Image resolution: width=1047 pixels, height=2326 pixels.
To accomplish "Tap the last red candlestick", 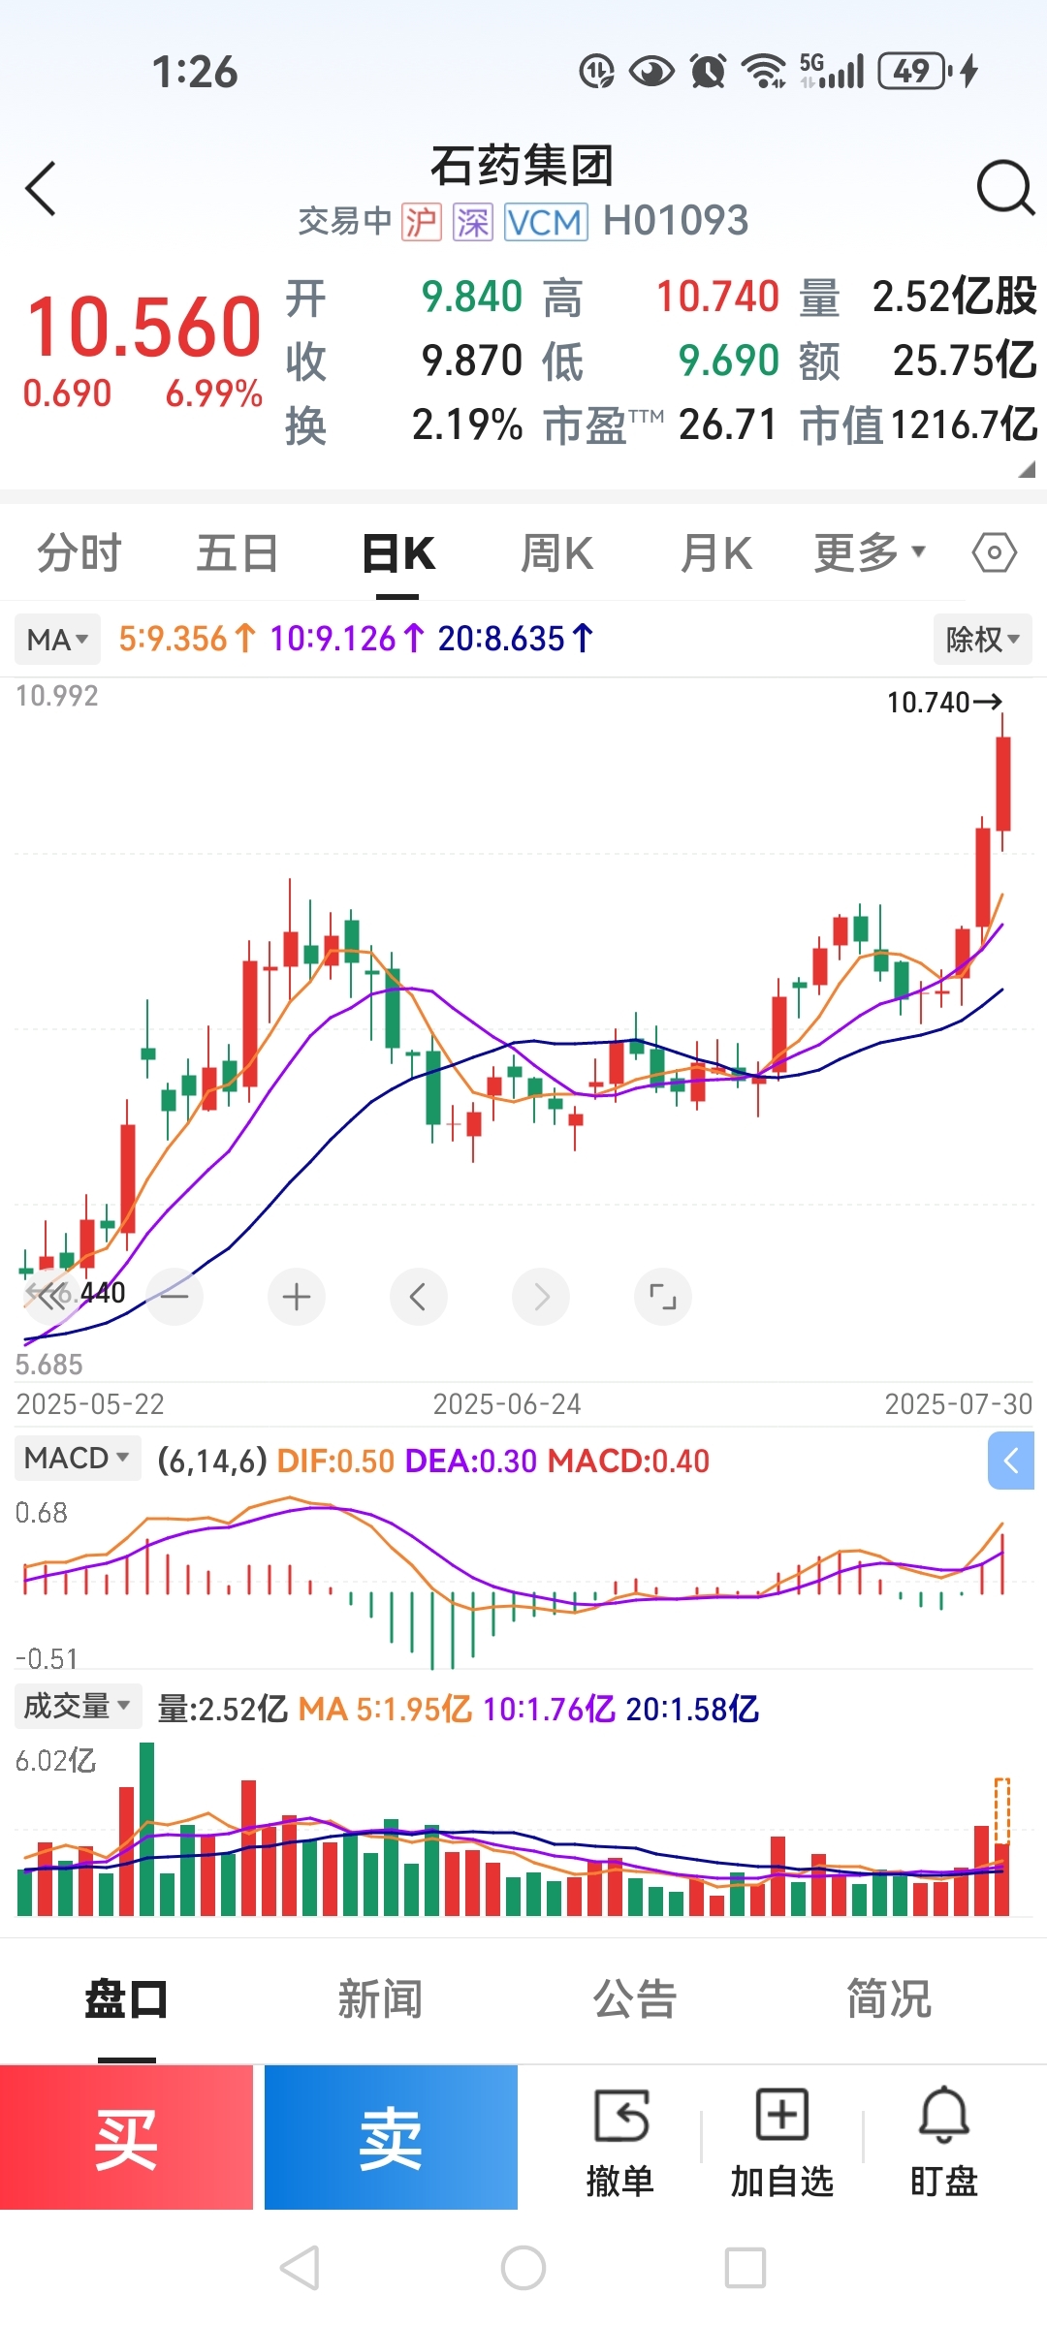I will coord(1002,783).
